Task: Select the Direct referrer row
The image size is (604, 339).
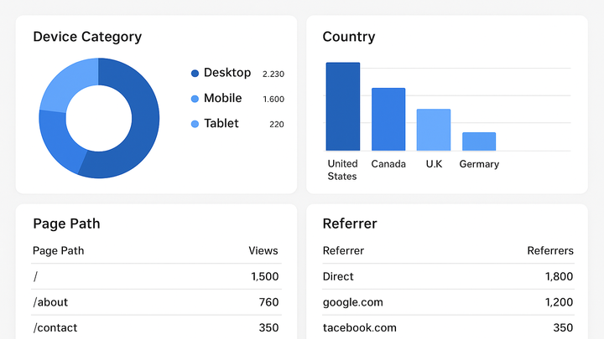Action: [x=448, y=276]
